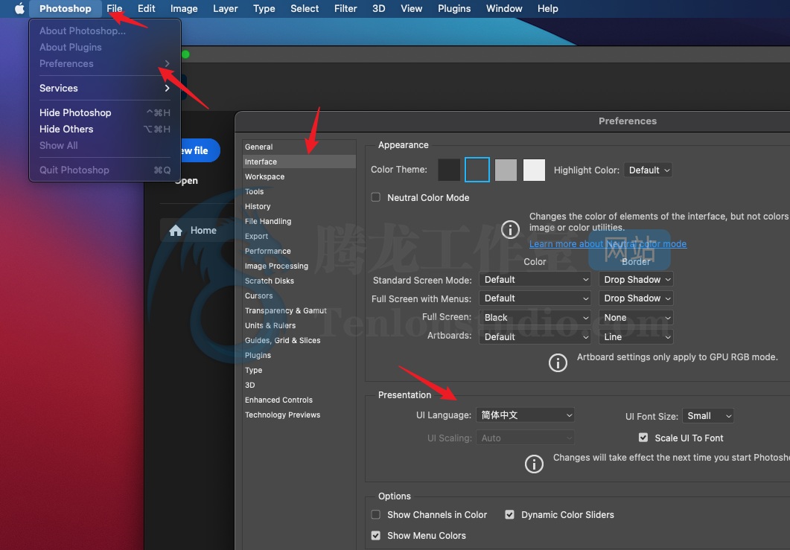Open the Apple menu icon
This screenshot has height=550, width=790.
tap(19, 9)
